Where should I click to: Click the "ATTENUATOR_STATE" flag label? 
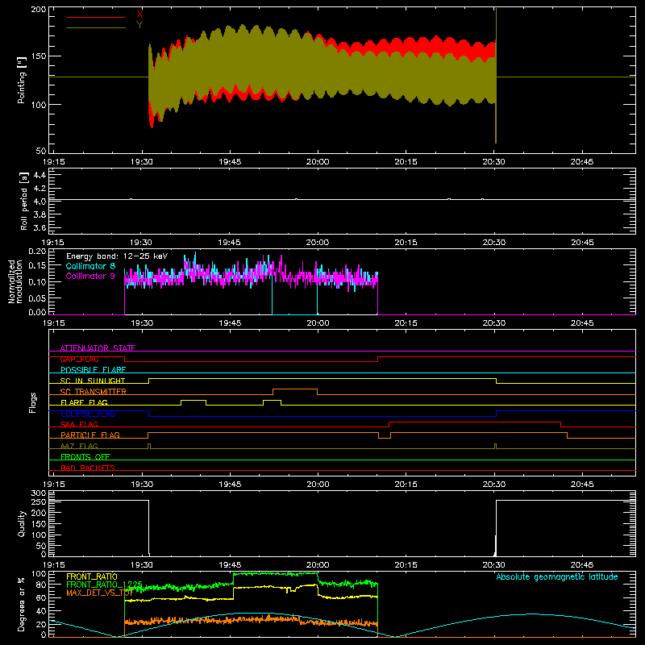point(98,348)
